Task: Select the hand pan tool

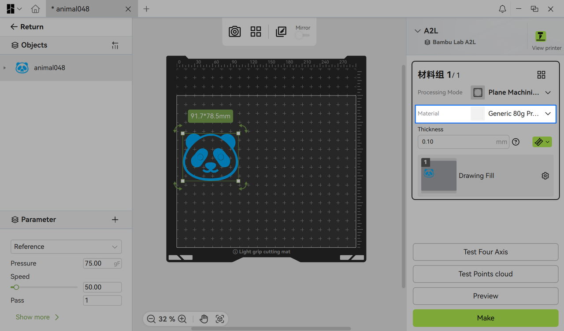Action: click(x=204, y=319)
